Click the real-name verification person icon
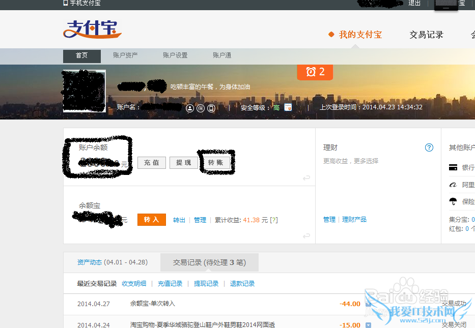This screenshot has width=475, height=328. (x=189, y=108)
